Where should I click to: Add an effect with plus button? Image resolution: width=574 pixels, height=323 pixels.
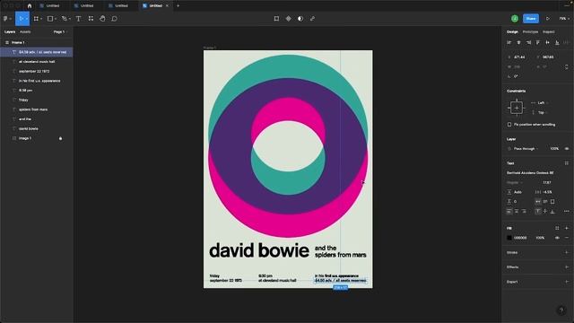pyautogui.click(x=566, y=267)
